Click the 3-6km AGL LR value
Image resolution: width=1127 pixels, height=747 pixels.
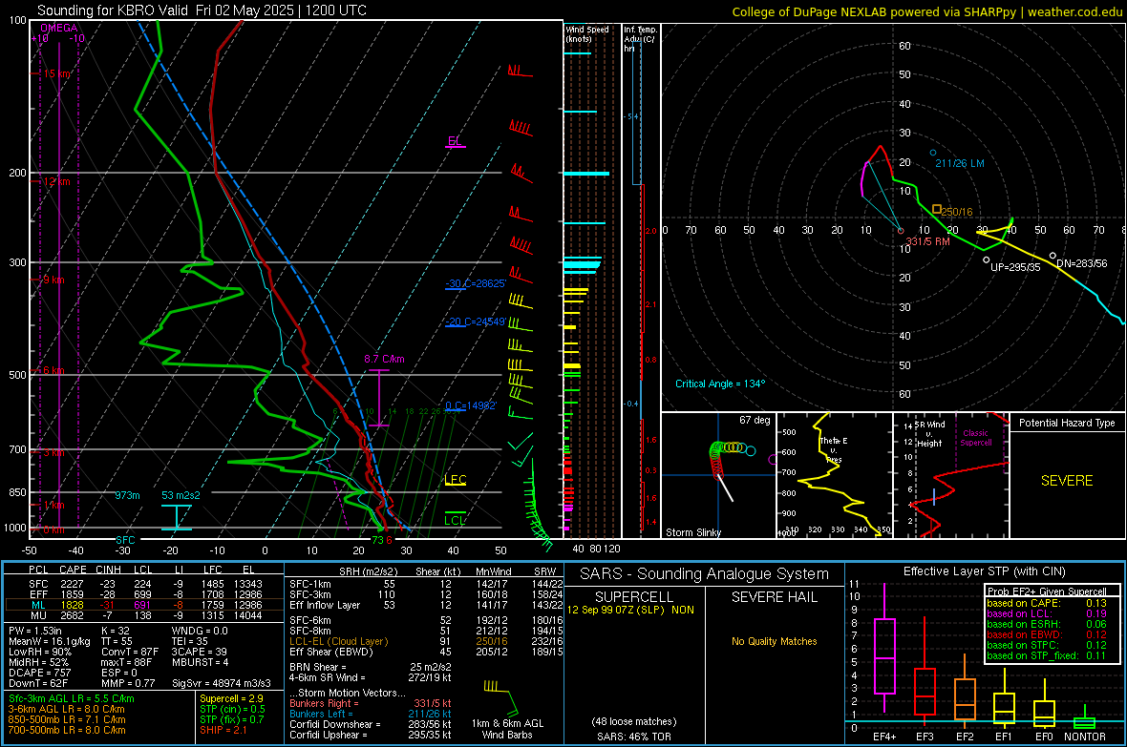(66, 709)
